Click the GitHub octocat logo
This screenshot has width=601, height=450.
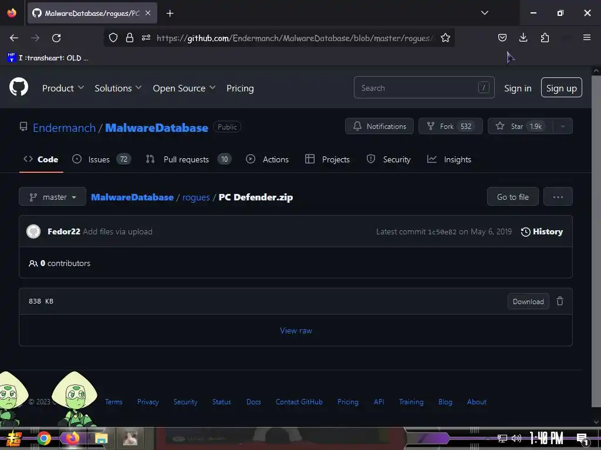[x=19, y=87]
